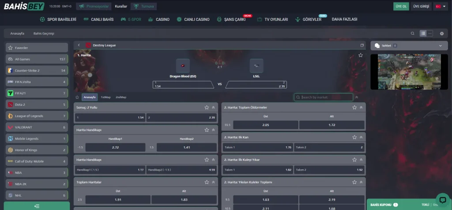Favorite first Harita Handikapı market
452x210 pixels.
207,130
